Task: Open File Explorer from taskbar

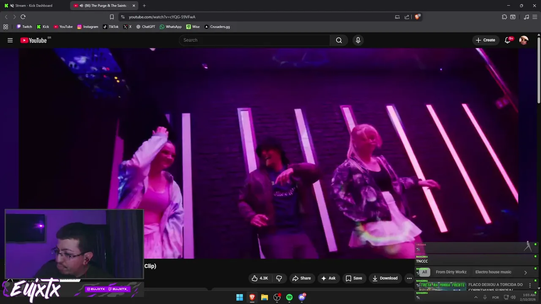Action: pyautogui.click(x=265, y=297)
